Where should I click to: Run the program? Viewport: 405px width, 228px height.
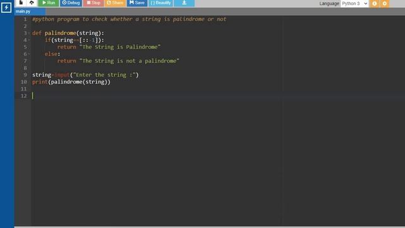[49, 3]
